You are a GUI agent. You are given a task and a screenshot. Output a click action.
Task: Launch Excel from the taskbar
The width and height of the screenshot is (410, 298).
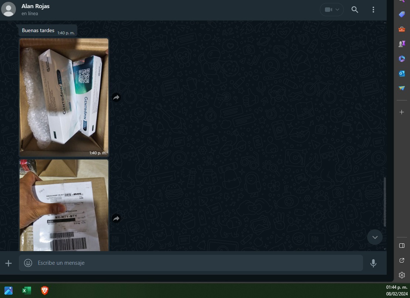click(x=27, y=291)
